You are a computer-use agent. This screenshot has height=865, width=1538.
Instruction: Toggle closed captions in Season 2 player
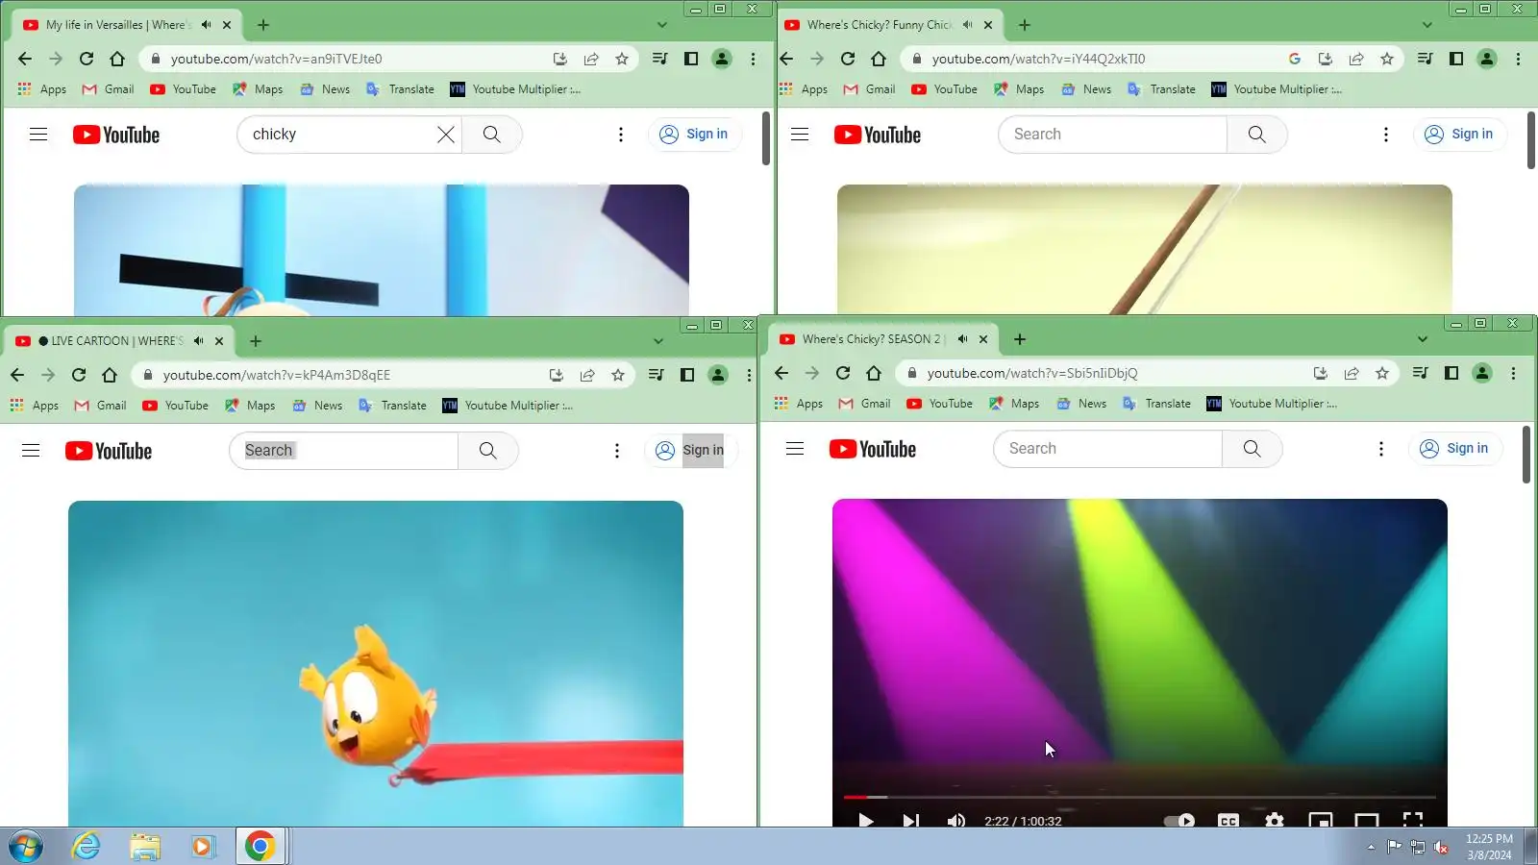click(1228, 820)
